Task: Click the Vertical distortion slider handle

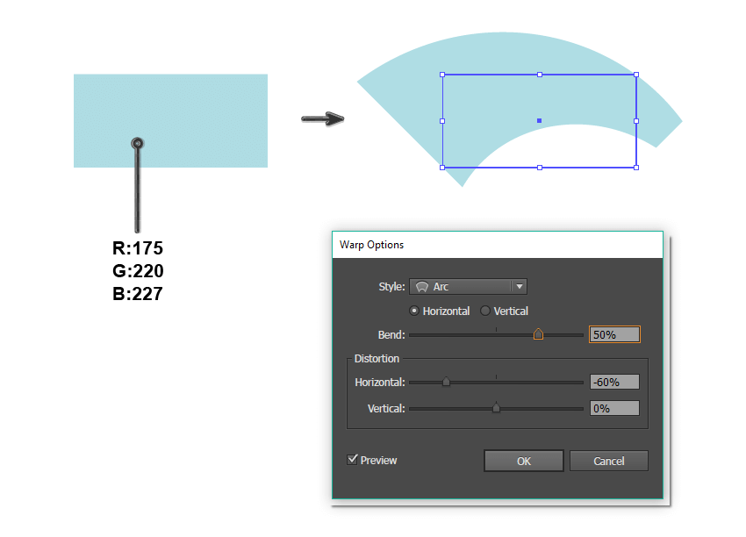Action: pyautogui.click(x=496, y=408)
